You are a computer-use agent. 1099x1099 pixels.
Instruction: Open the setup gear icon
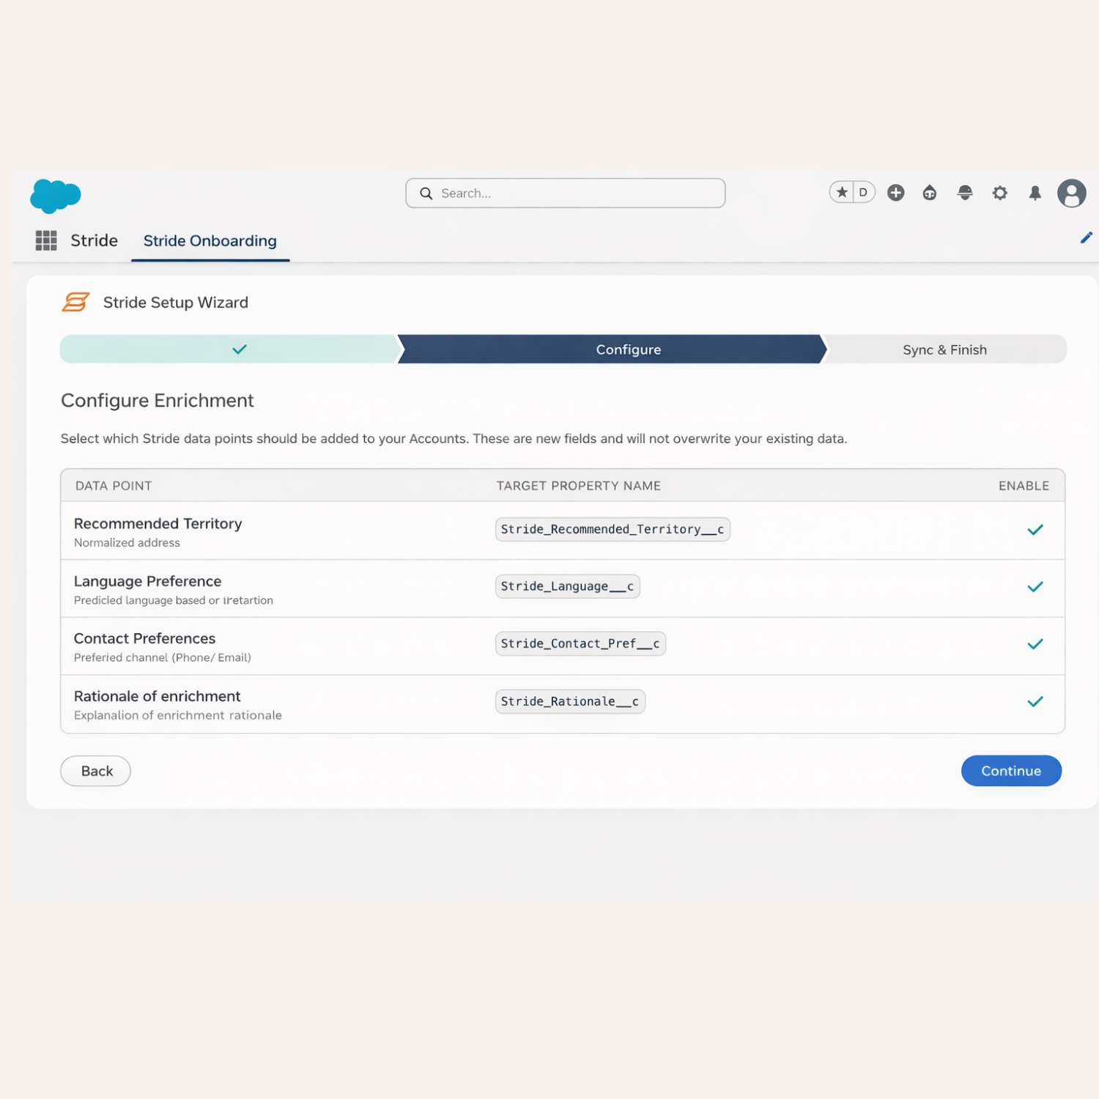click(x=1000, y=193)
